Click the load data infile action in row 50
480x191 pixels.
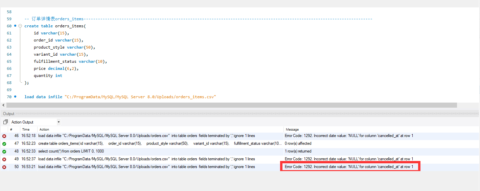coord(146,167)
